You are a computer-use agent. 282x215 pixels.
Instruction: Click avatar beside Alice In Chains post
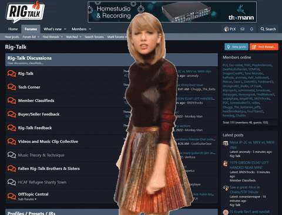(226, 188)
